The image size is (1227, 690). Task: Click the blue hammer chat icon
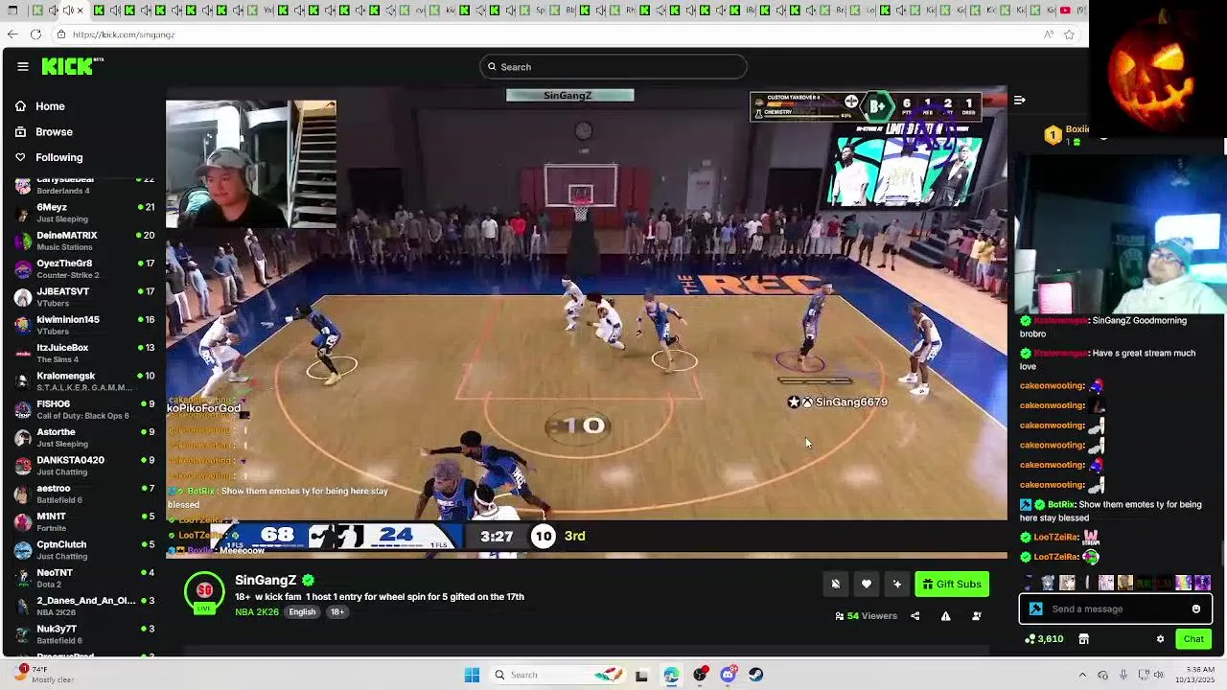click(1035, 609)
